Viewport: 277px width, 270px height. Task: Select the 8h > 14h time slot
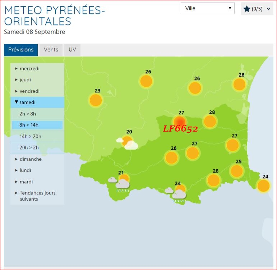click(x=37, y=125)
